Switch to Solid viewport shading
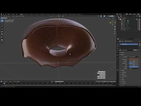 (111, 16)
